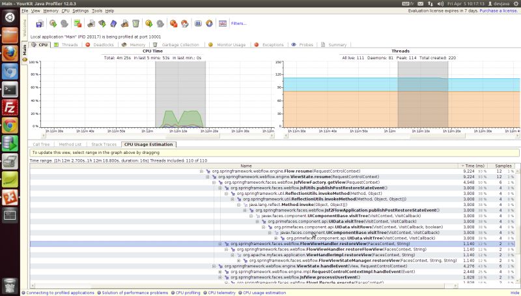Sort by the Time (ms) column header
The width and height of the screenshot is (521, 296).
coord(473,166)
